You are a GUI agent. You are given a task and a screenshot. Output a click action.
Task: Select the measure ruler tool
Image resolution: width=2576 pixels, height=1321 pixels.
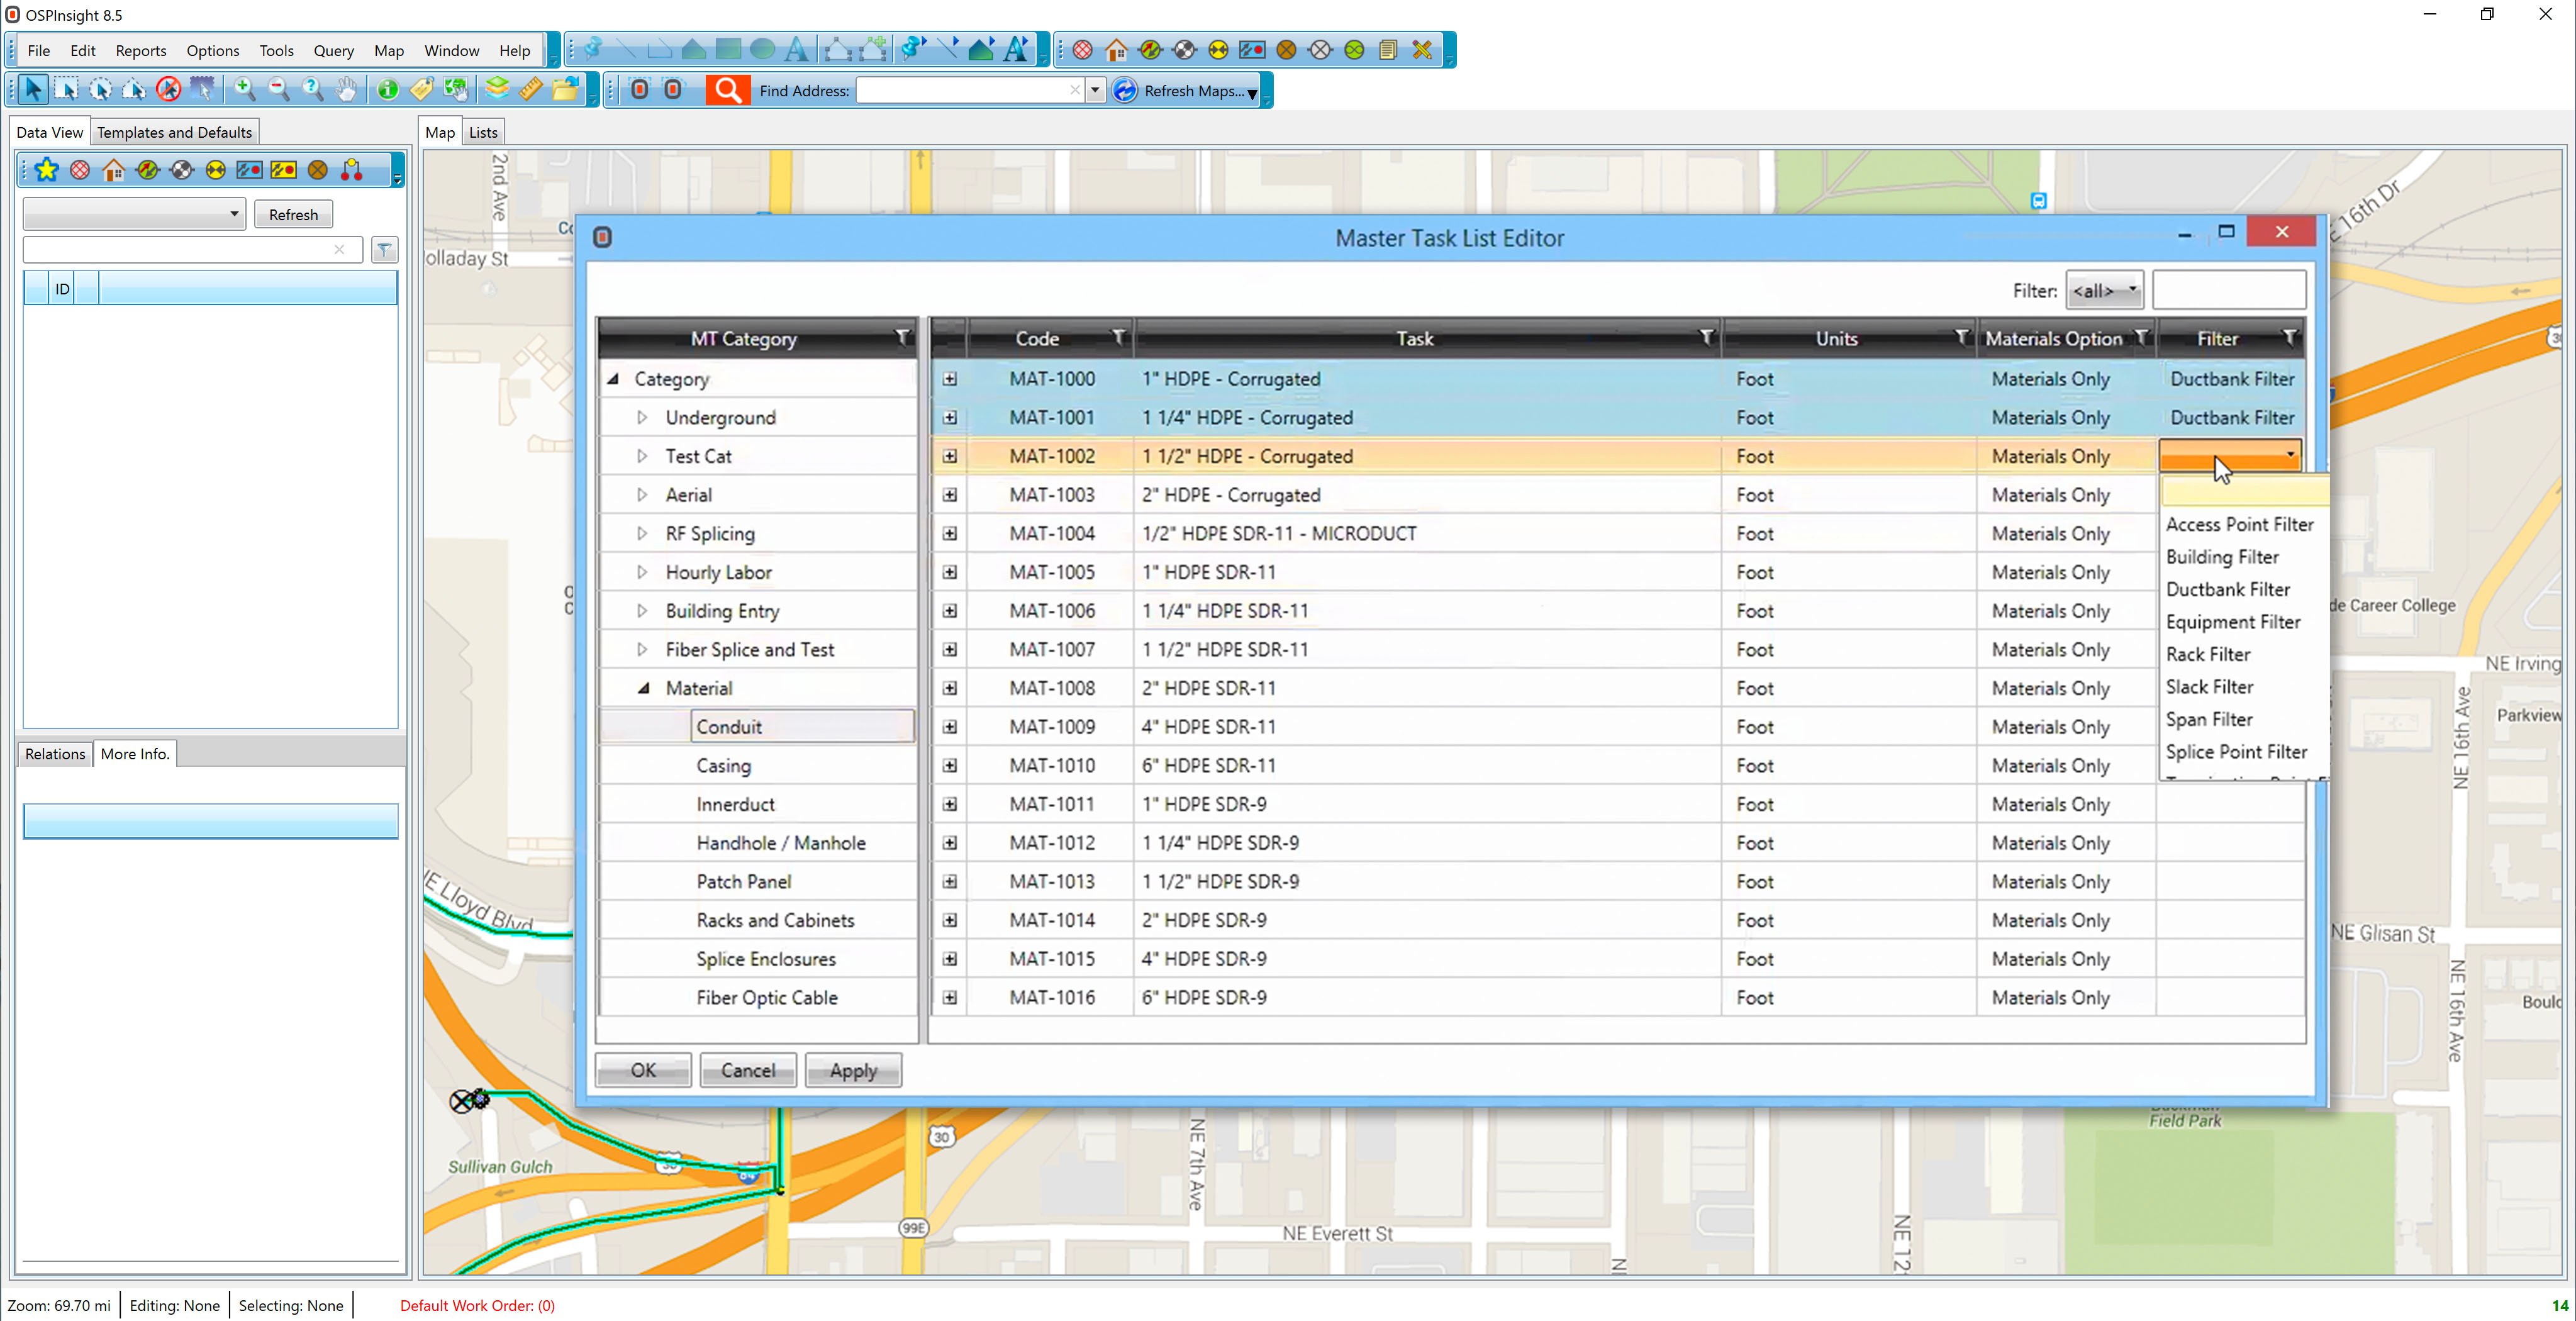(531, 90)
